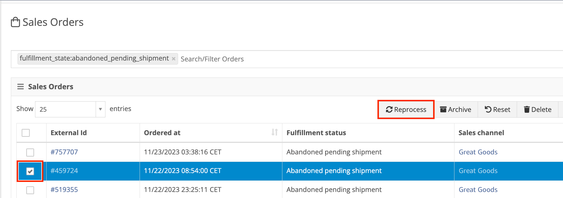Screen dimensions: 563x198
Task: Check the box for order #757707
Action: [30, 152]
